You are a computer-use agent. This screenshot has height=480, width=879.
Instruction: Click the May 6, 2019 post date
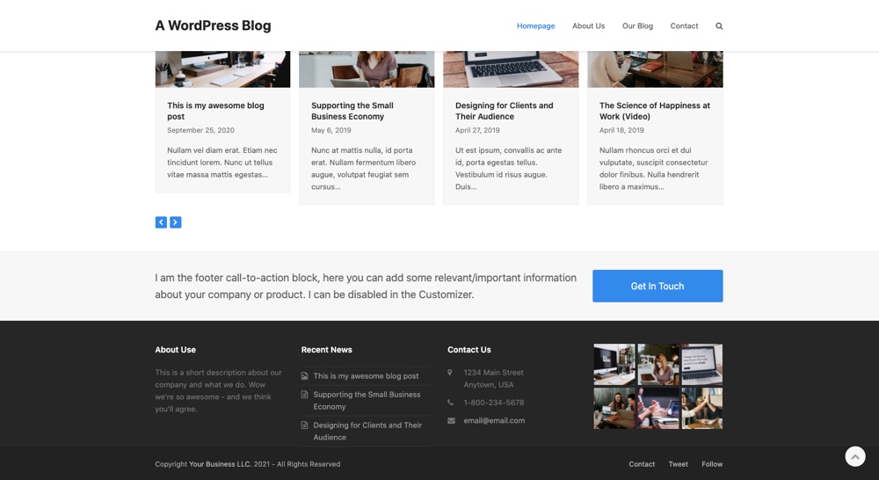(x=331, y=130)
